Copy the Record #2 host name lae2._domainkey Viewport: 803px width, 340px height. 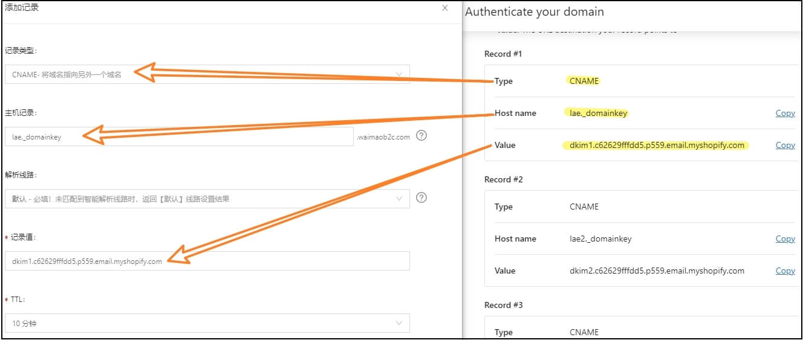(x=785, y=239)
